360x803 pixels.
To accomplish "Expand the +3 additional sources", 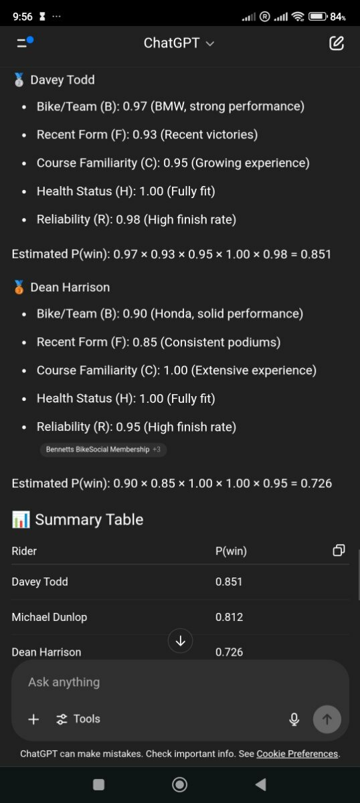I will [x=157, y=450].
